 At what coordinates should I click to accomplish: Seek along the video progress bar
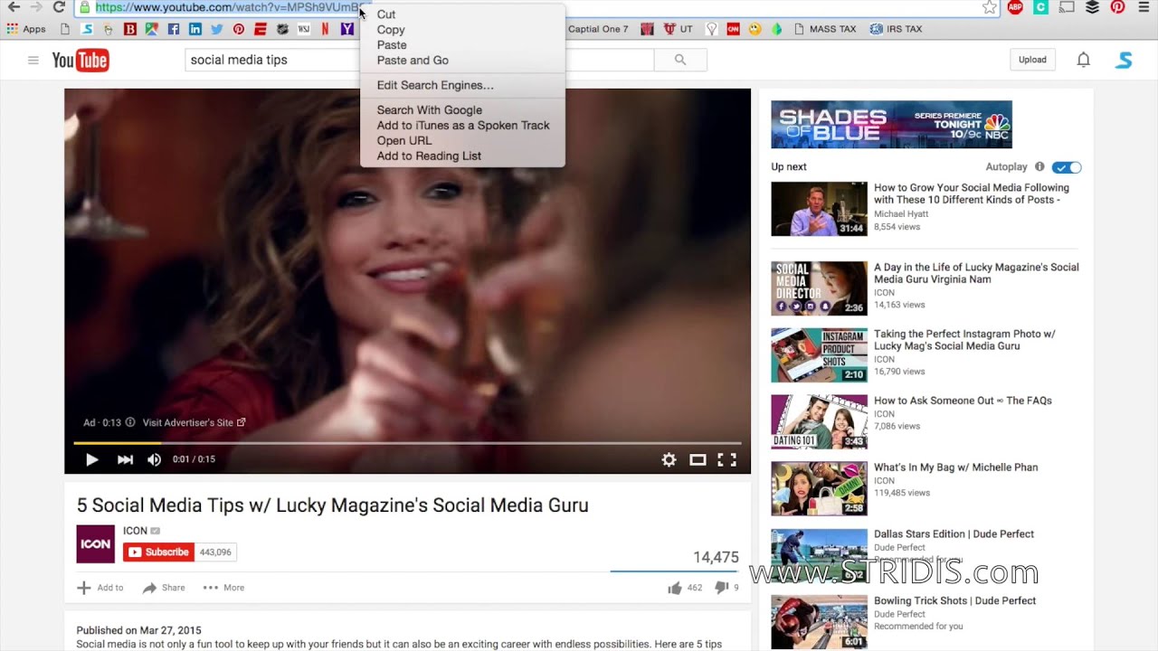click(x=407, y=443)
